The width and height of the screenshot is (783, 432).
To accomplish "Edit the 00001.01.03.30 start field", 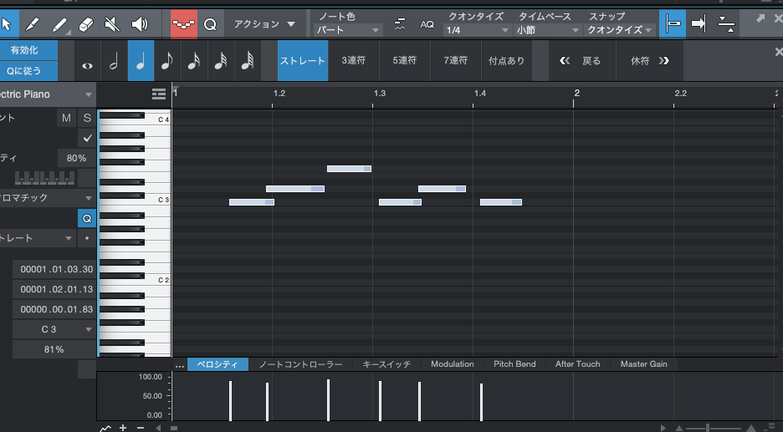I will 54,269.
